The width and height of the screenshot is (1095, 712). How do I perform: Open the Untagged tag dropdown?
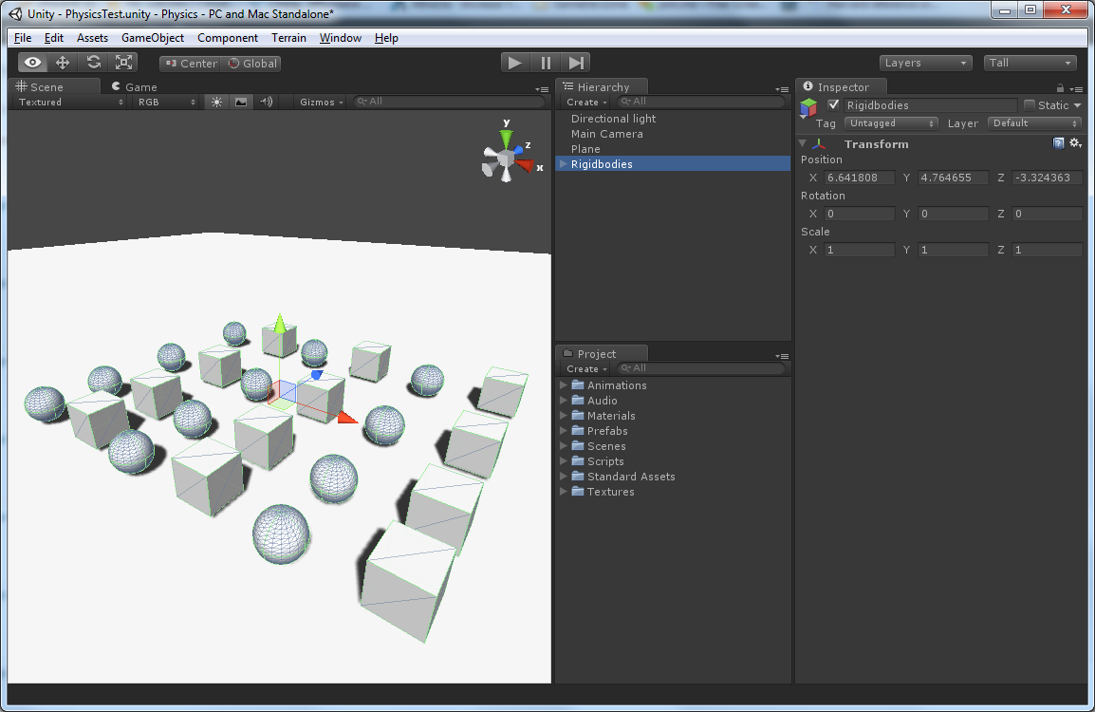pyautogui.click(x=890, y=122)
